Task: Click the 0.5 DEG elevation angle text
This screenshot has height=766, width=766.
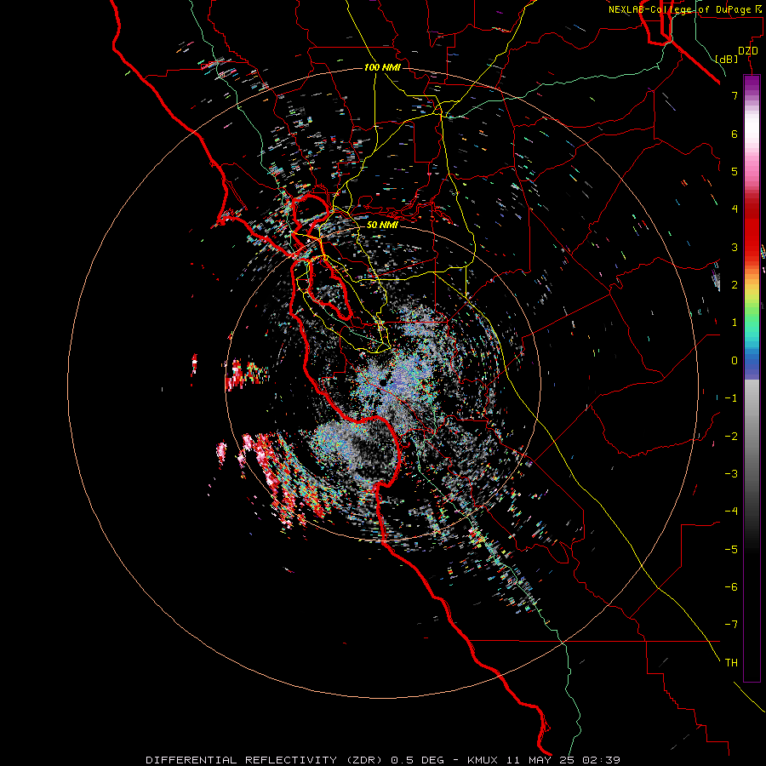Action: click(x=418, y=760)
